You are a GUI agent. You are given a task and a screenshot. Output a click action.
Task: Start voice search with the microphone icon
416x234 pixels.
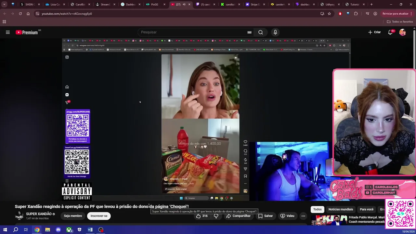click(x=275, y=32)
